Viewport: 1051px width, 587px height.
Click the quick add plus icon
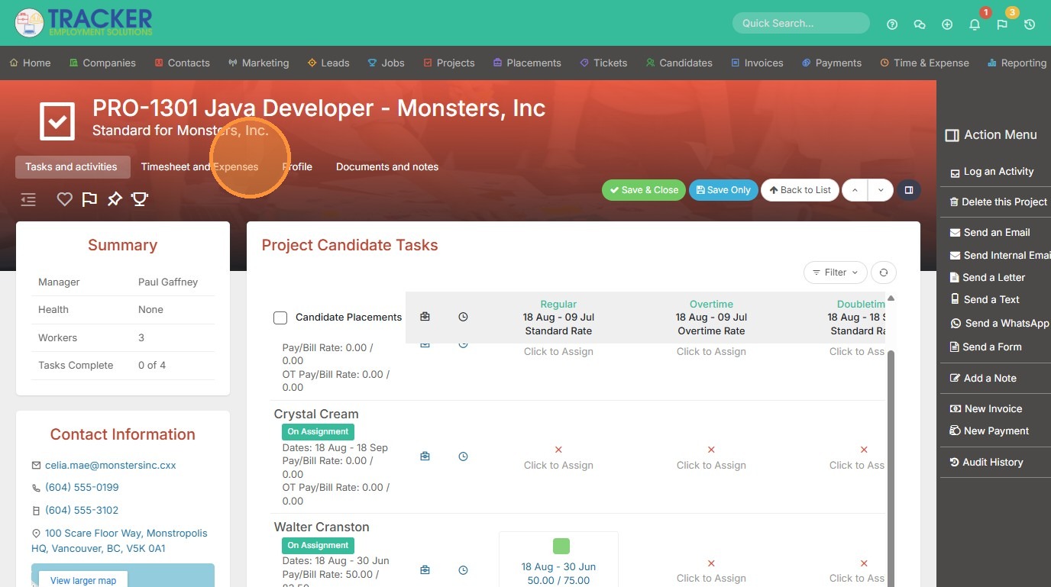coord(947,24)
